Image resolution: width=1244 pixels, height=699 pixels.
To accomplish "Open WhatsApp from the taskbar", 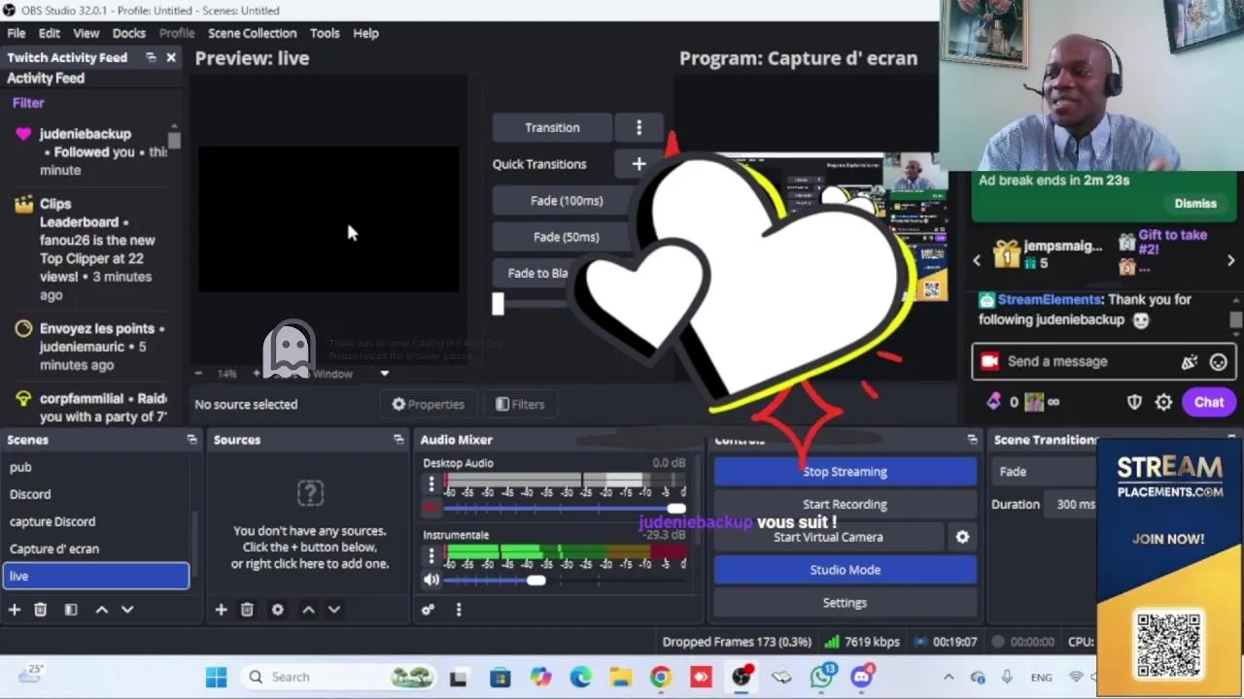I will 822,677.
